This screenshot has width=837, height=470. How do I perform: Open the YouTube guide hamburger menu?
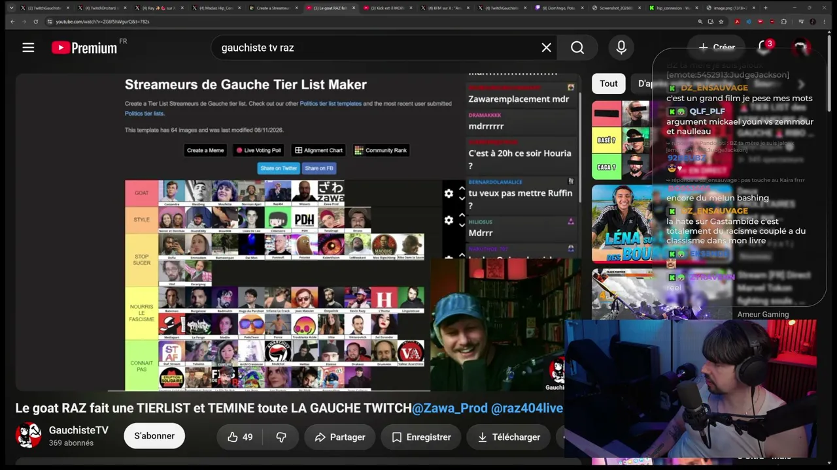pos(28,48)
